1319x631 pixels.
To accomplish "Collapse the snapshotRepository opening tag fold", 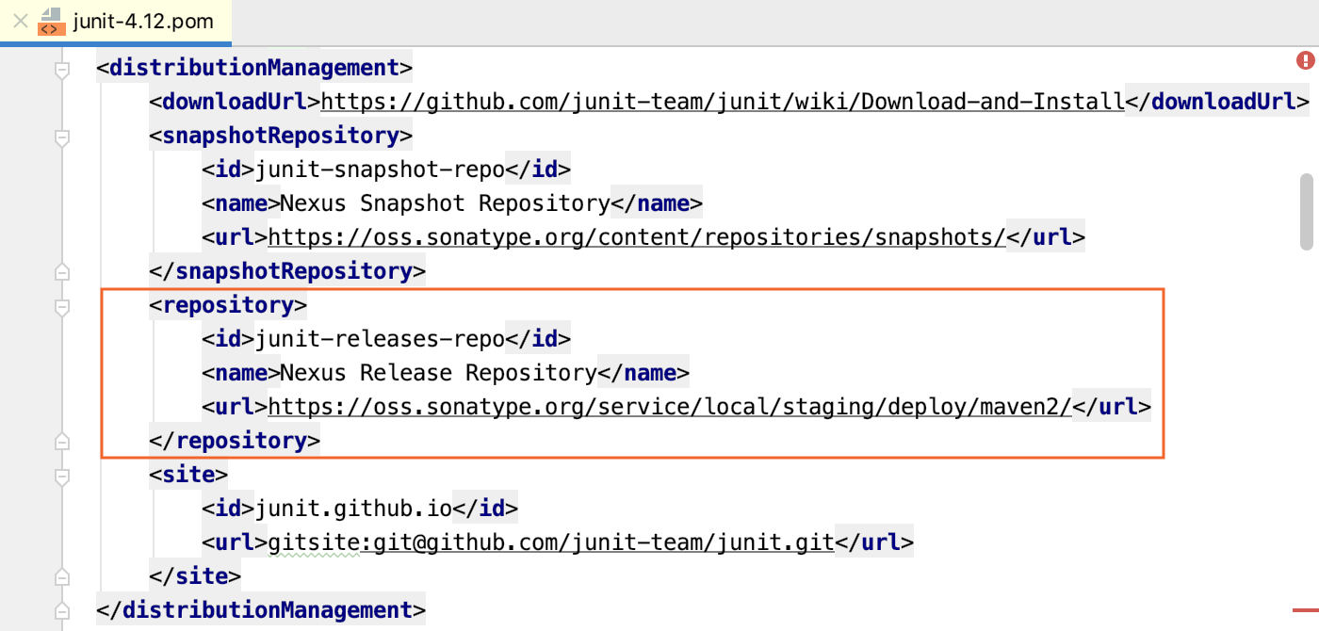I will (62, 138).
